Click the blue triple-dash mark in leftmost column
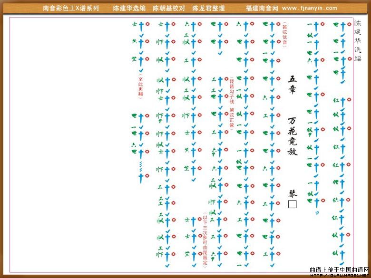 (x=141, y=165)
